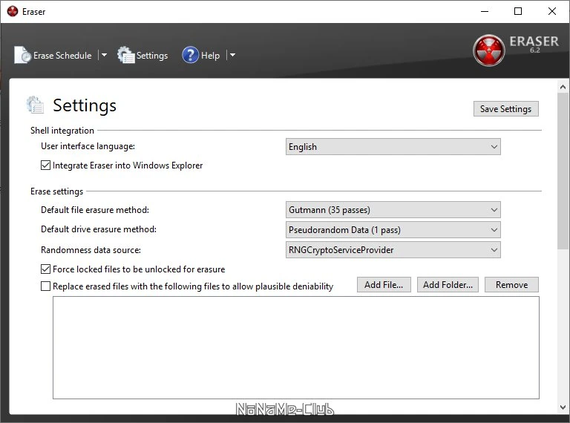Toggle Force locked files to be unlocked
This screenshot has width=570, height=423.
point(45,269)
